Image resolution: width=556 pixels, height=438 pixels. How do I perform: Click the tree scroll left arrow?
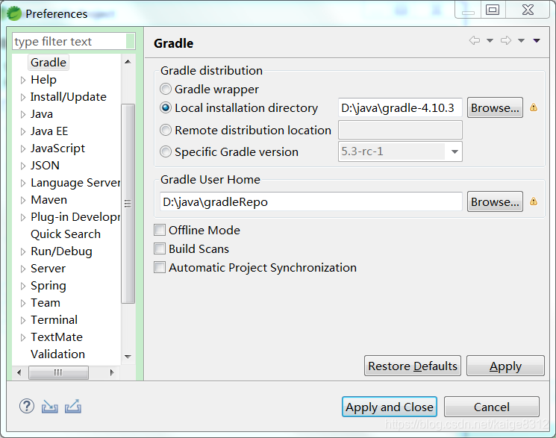click(19, 372)
